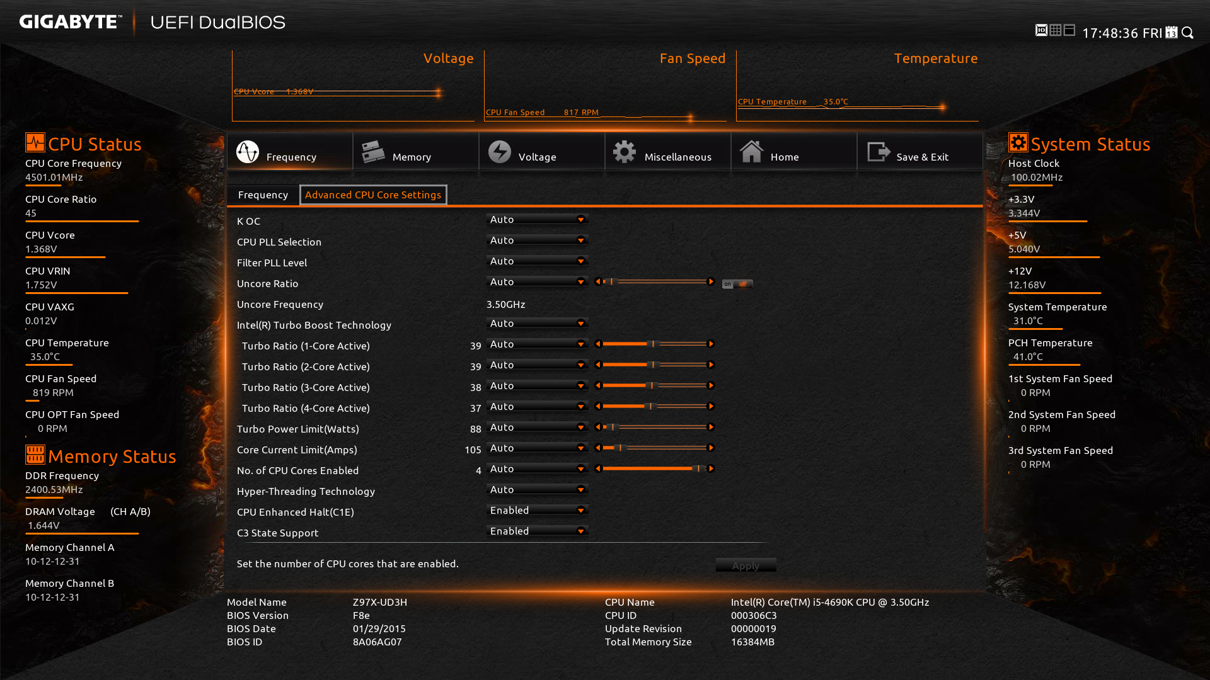Expand the Filter PLL Level dropdown
Screen dimensions: 1210x680
click(x=538, y=261)
